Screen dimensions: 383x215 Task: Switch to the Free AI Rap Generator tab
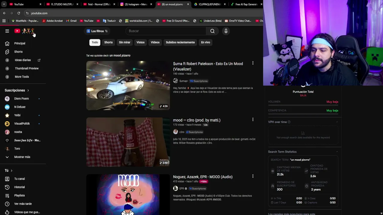(x=246, y=4)
